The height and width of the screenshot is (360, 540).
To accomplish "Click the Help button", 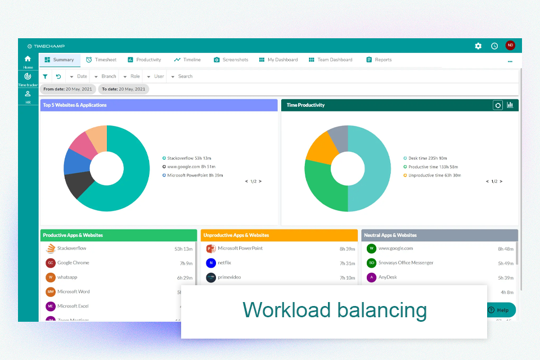I will point(500,310).
